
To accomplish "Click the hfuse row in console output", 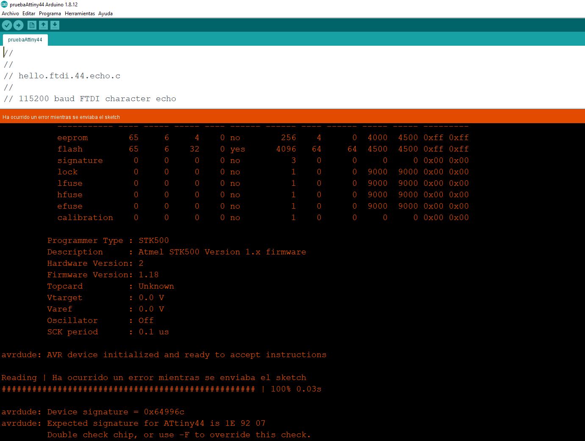I will click(263, 195).
